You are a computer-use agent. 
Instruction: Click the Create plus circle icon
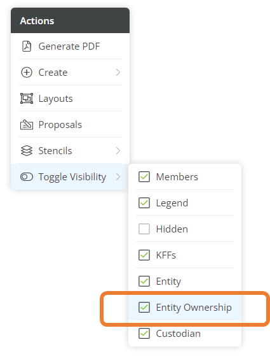click(x=27, y=73)
